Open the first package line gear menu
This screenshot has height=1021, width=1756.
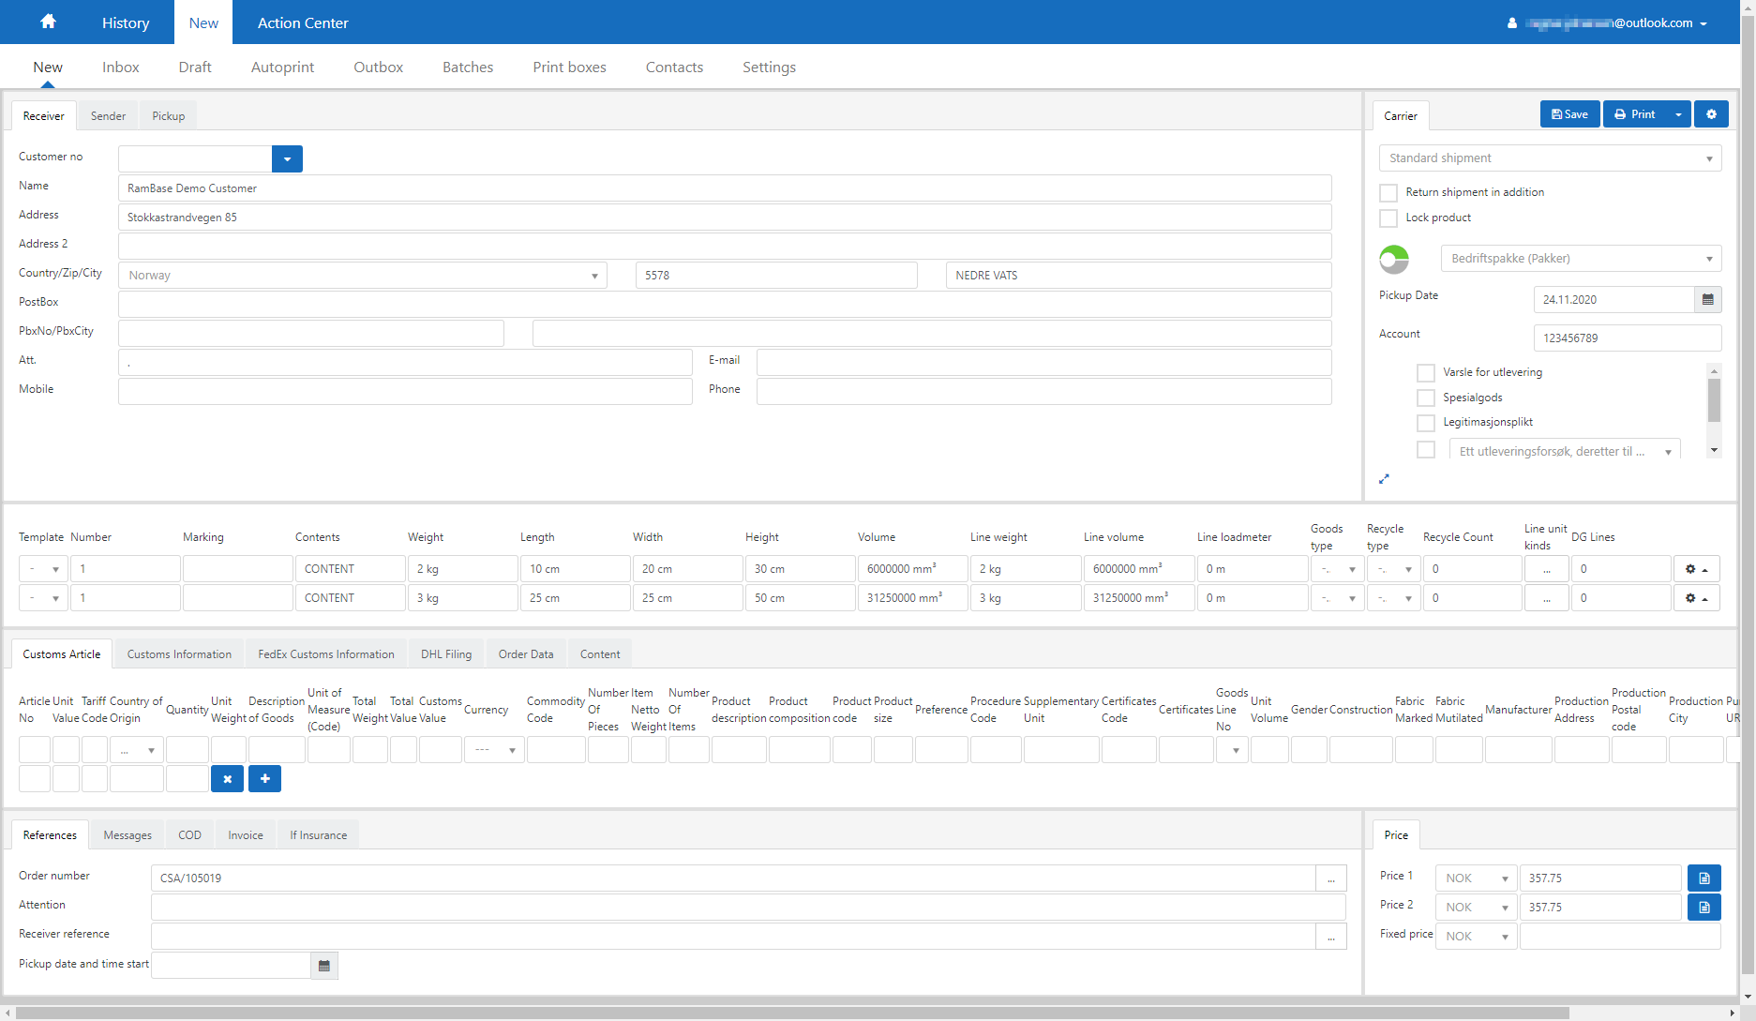click(x=1695, y=569)
